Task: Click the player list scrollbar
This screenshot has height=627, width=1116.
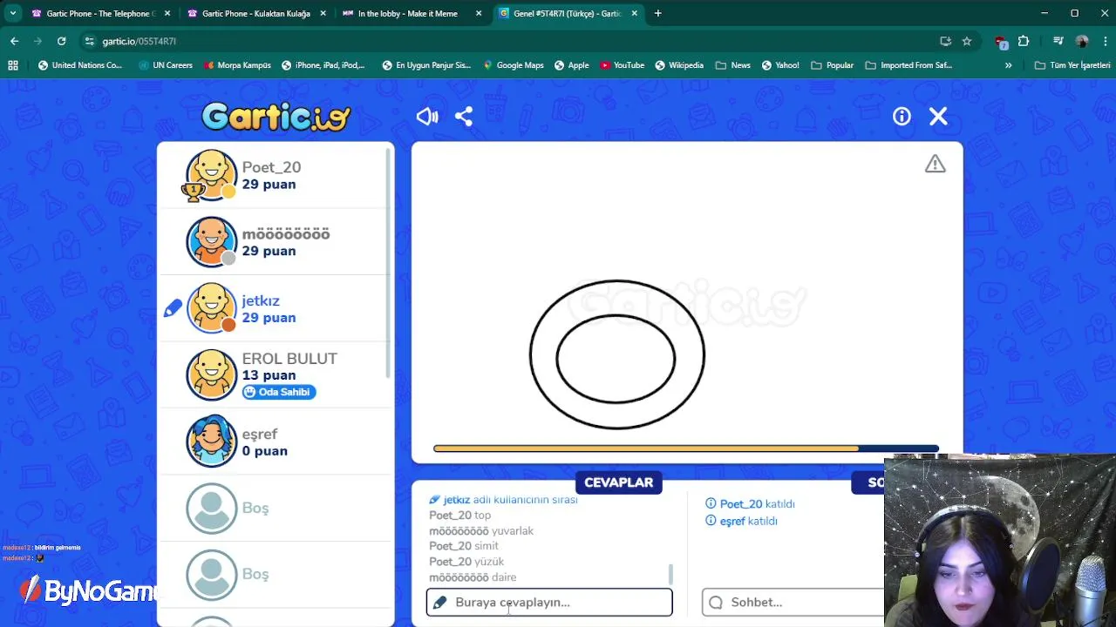Action: click(388, 261)
